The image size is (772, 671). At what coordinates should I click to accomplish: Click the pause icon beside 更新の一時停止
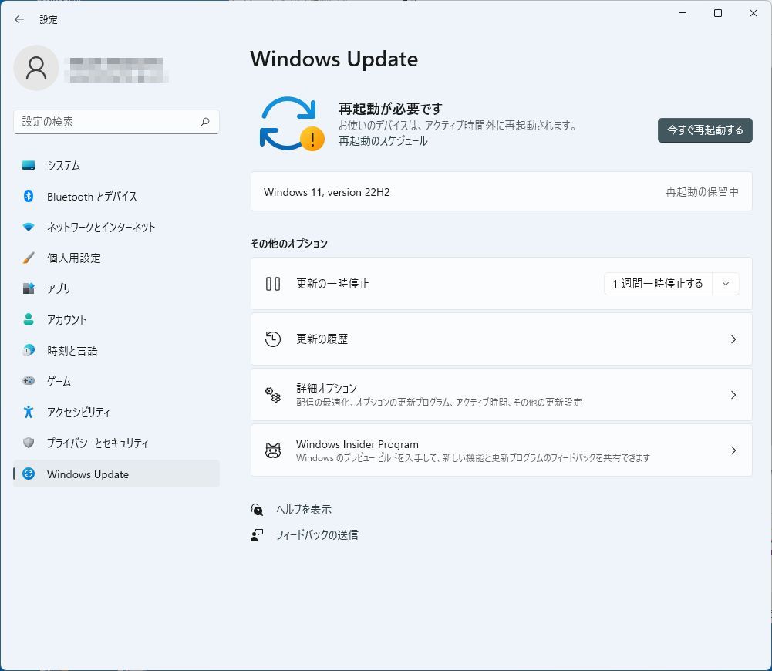pos(272,283)
